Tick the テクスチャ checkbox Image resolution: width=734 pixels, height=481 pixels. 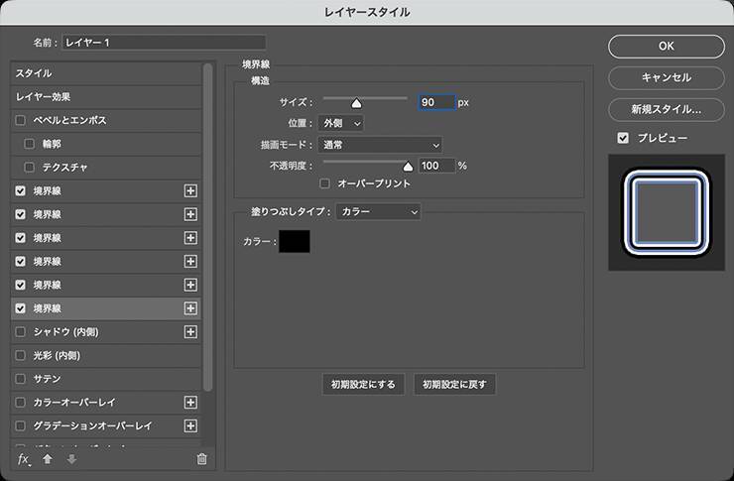coord(29,167)
